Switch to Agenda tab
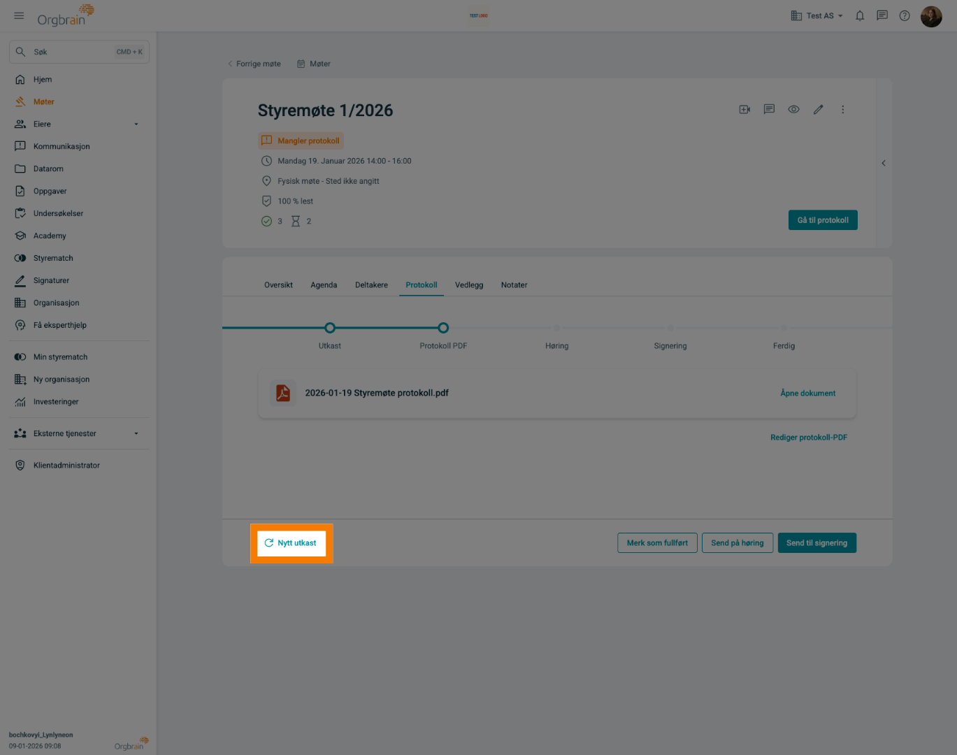This screenshot has width=957, height=755. (324, 285)
